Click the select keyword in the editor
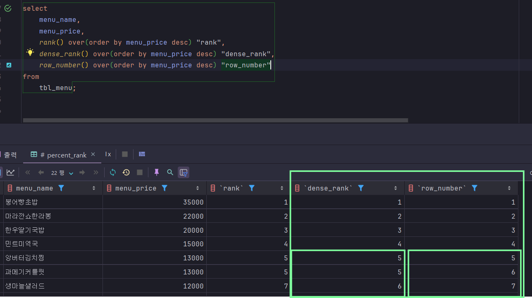The width and height of the screenshot is (532, 298). coord(35,8)
